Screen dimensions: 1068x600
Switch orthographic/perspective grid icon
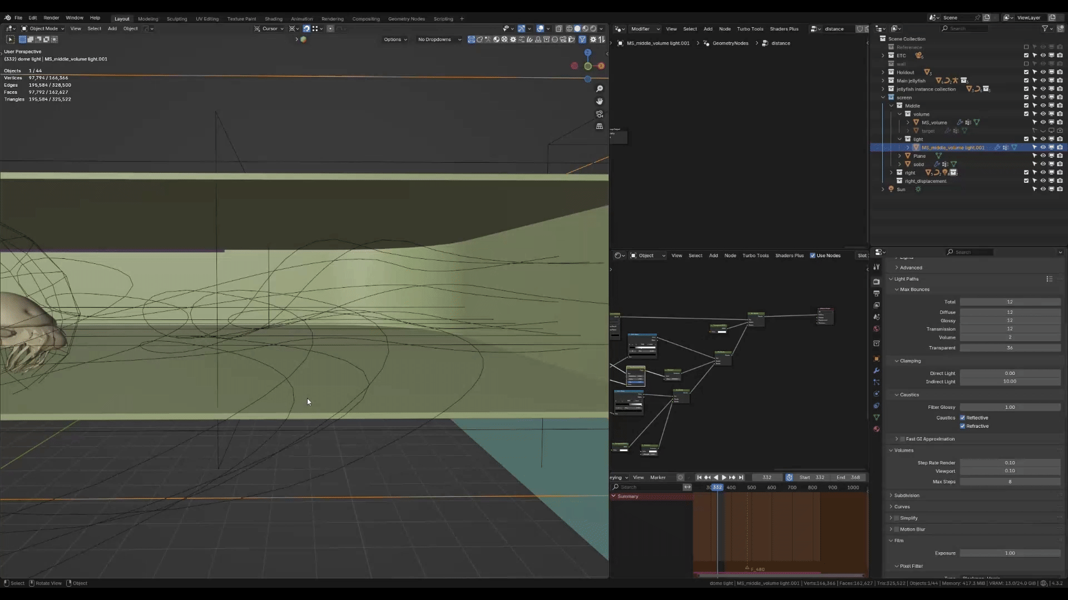pos(600,126)
